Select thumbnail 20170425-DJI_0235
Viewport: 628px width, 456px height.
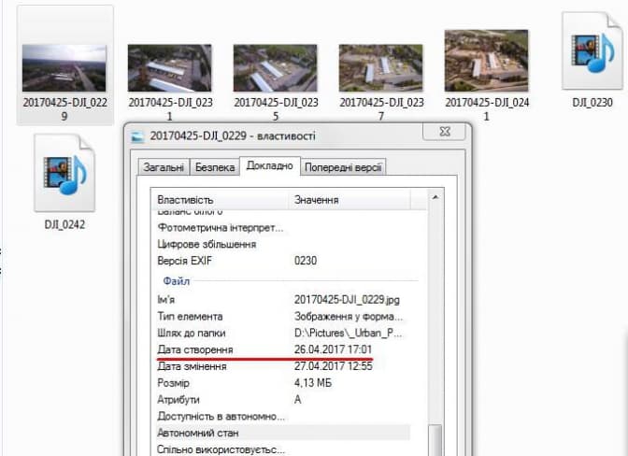(275, 67)
